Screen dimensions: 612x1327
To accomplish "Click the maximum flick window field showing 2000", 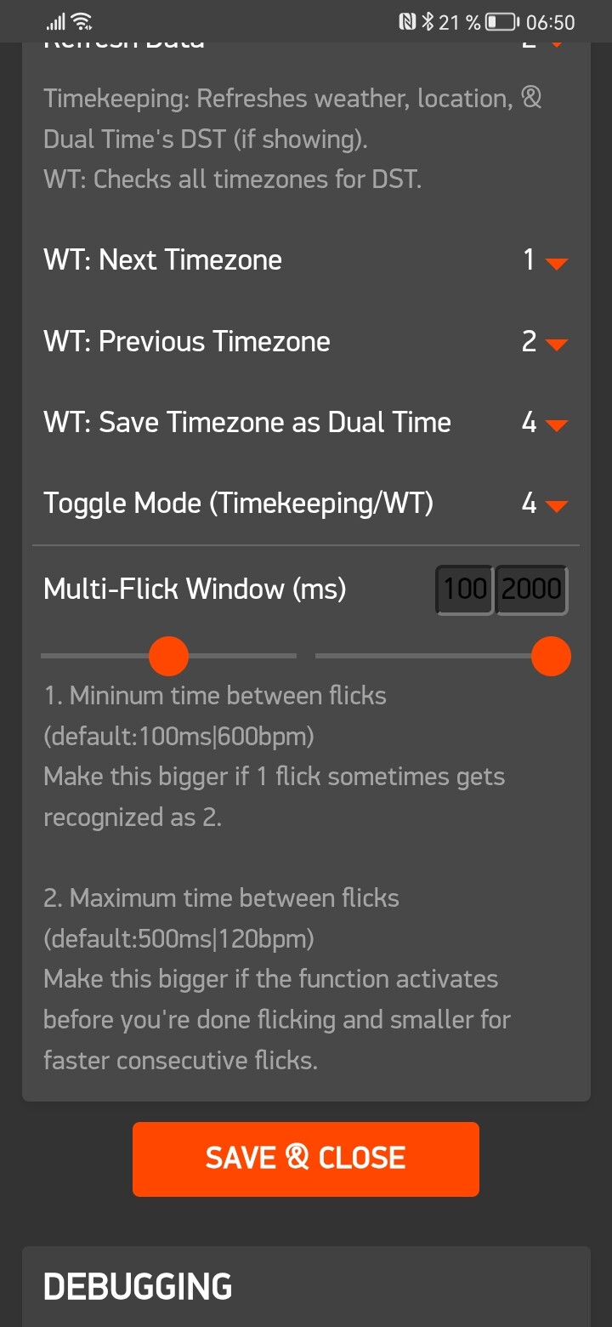I will click(531, 589).
